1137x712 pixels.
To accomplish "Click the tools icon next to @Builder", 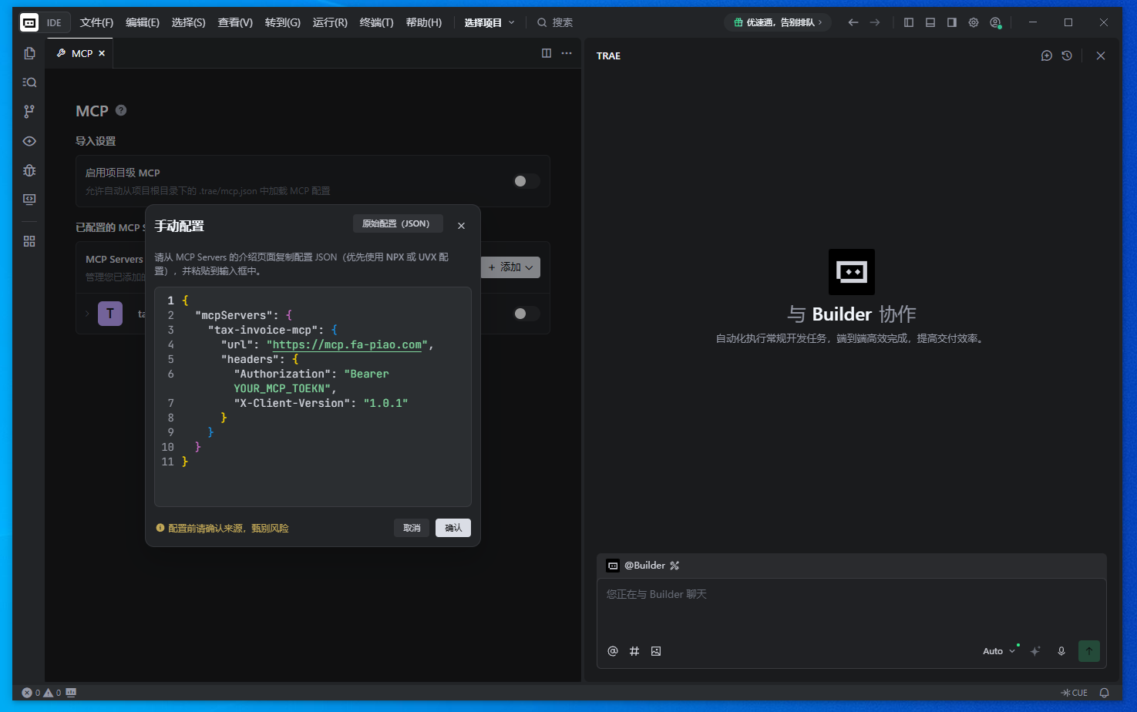I will click(674, 566).
